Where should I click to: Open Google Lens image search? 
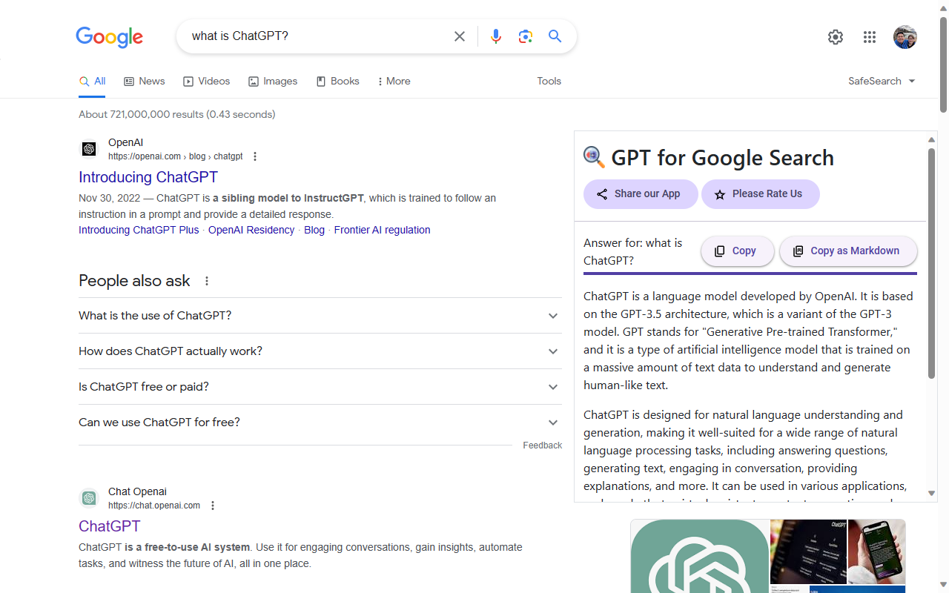tap(526, 36)
